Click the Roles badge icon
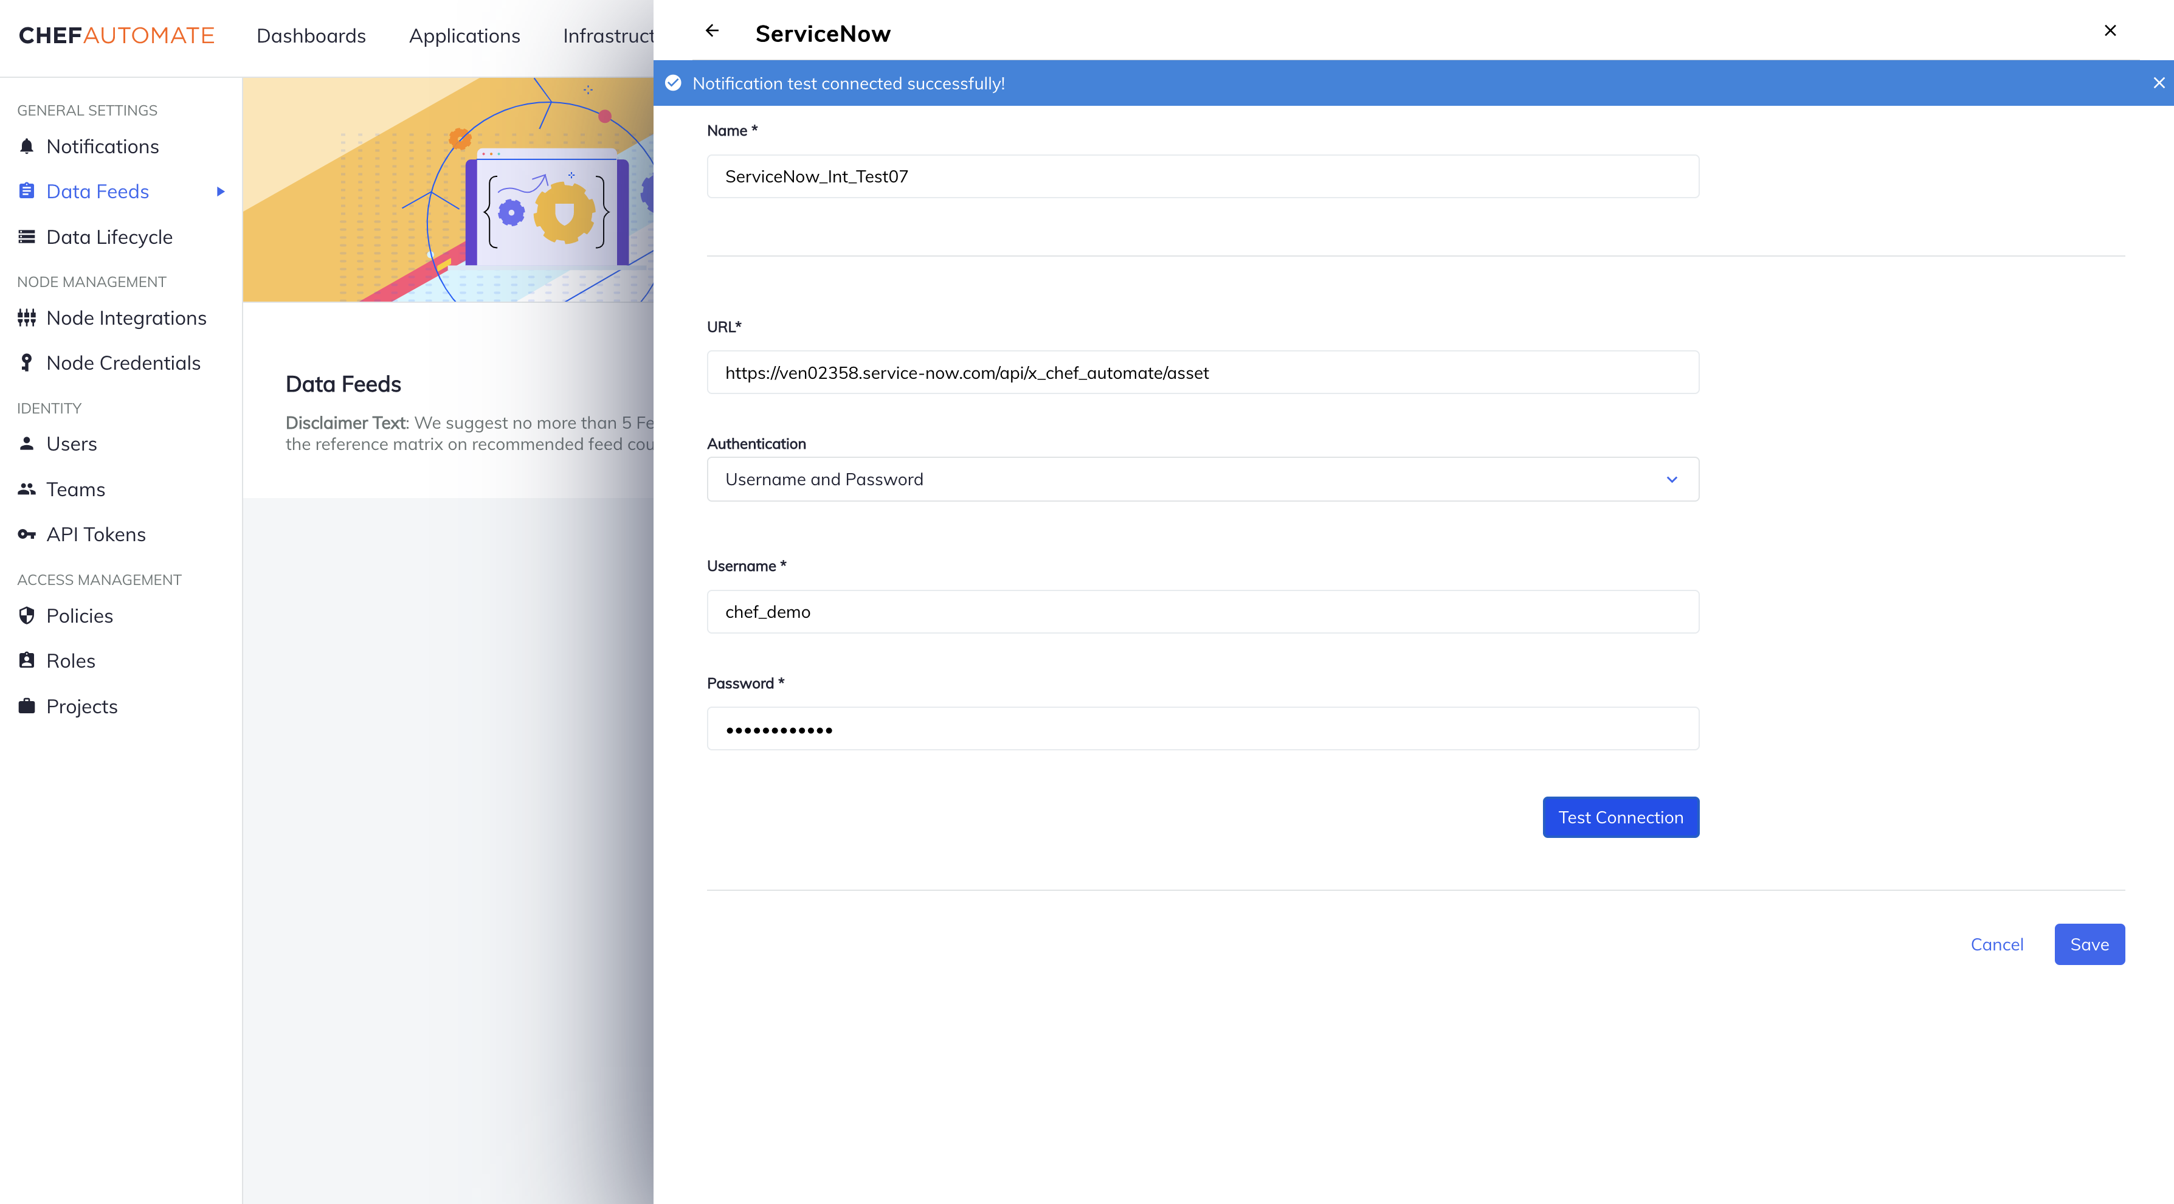The image size is (2174, 1204). pyautogui.click(x=27, y=660)
